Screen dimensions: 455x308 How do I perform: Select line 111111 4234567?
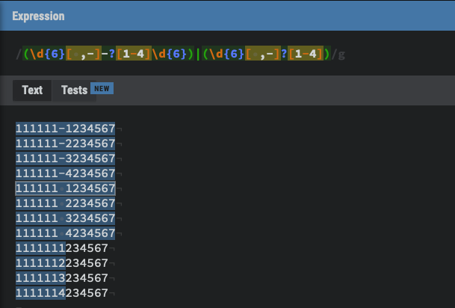(x=65, y=233)
